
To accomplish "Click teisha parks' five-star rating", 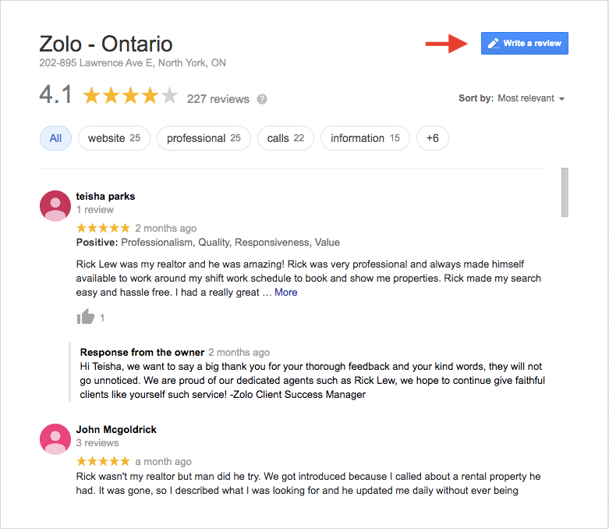I will [x=103, y=228].
